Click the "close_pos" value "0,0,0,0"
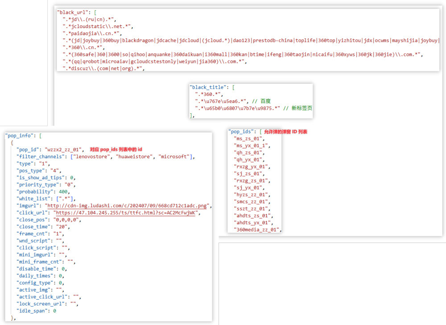 pyautogui.click(x=66, y=220)
